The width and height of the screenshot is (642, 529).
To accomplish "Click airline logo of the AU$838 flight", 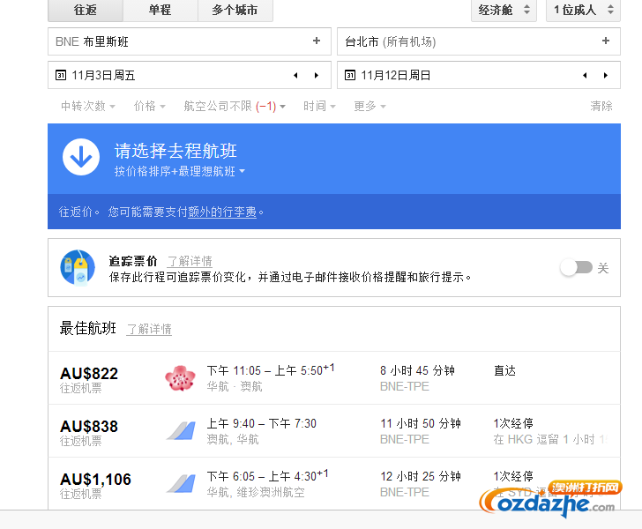I will coord(181,431).
